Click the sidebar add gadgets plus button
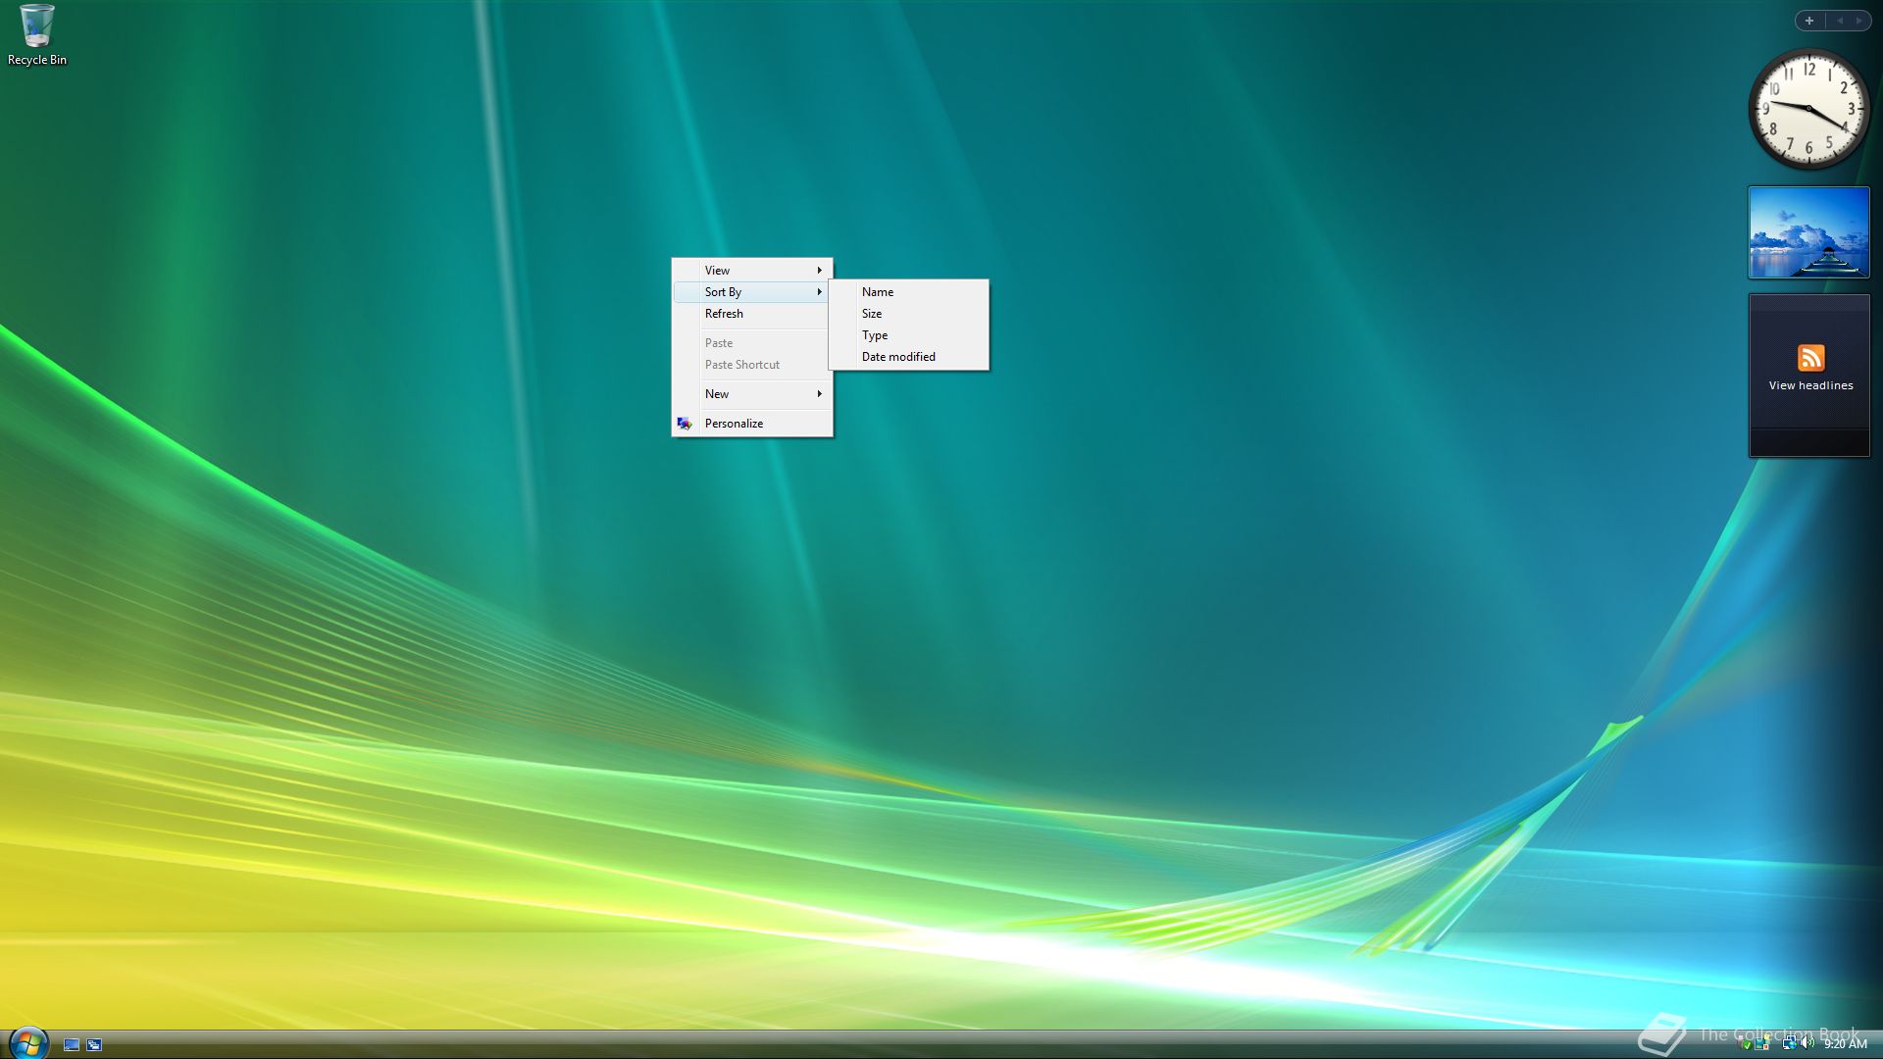 (1809, 21)
